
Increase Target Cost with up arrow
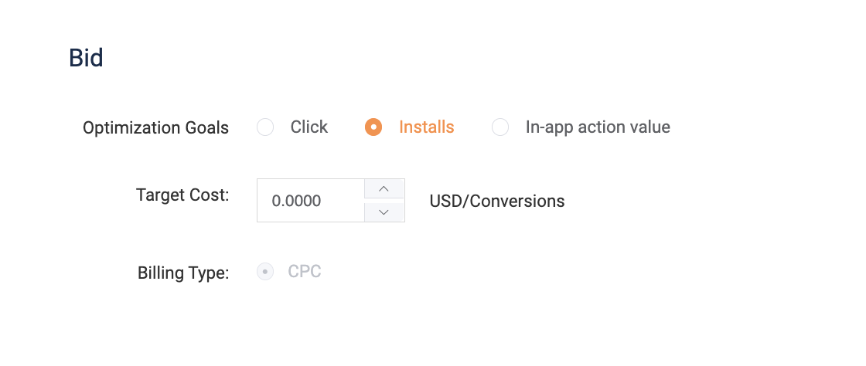[384, 189]
